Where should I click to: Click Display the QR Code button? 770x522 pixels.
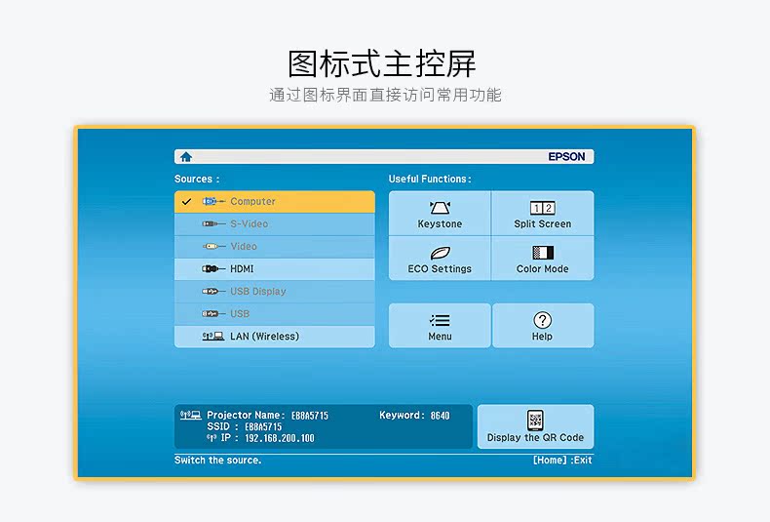535,426
